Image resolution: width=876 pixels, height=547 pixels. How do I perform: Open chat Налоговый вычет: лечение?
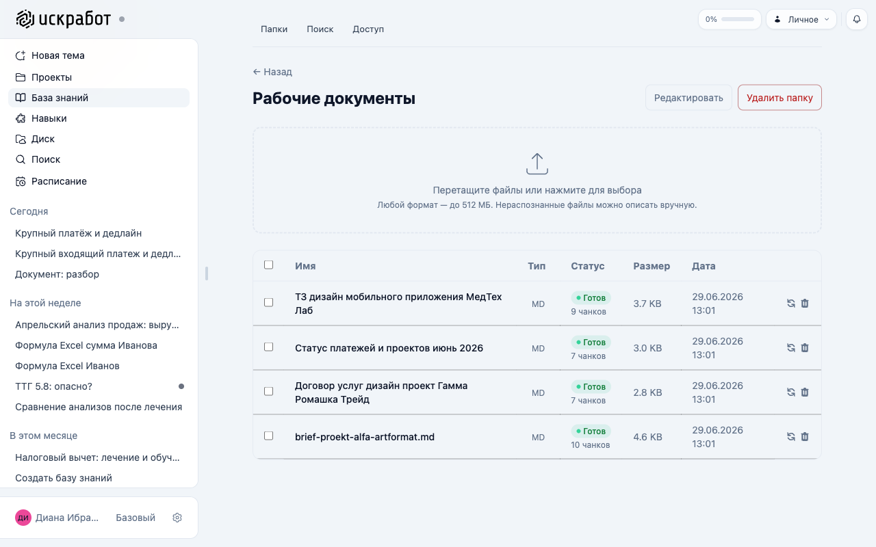tap(99, 457)
